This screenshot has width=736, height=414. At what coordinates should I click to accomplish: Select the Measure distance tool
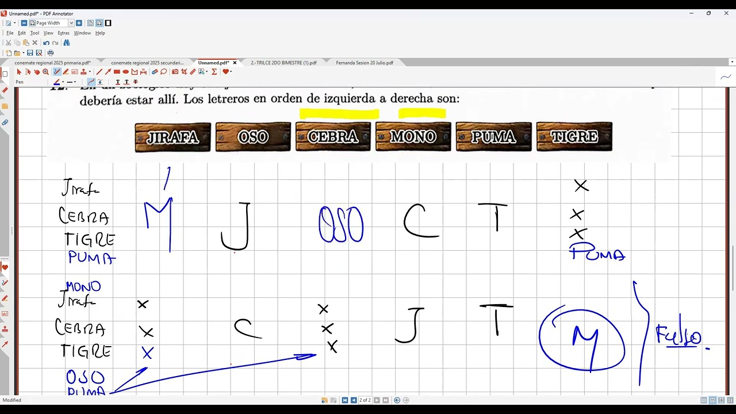(x=143, y=72)
